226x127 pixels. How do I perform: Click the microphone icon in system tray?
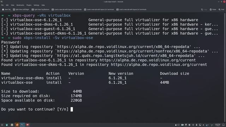tap(196, 125)
